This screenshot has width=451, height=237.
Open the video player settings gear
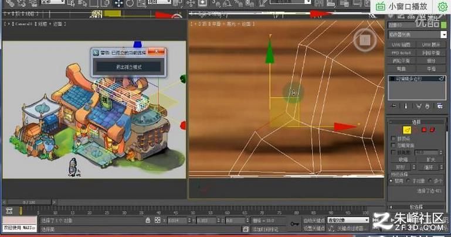click(x=442, y=6)
